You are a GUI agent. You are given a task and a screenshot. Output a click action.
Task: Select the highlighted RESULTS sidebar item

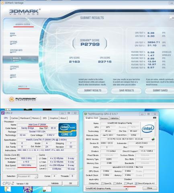coord(20,60)
